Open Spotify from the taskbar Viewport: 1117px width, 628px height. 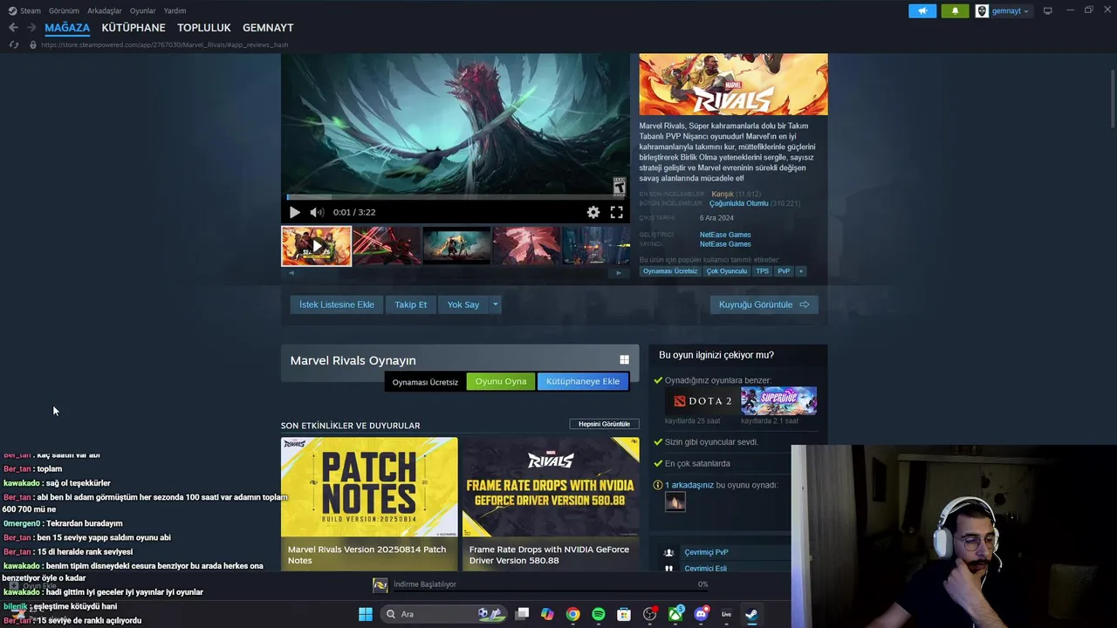tap(598, 614)
